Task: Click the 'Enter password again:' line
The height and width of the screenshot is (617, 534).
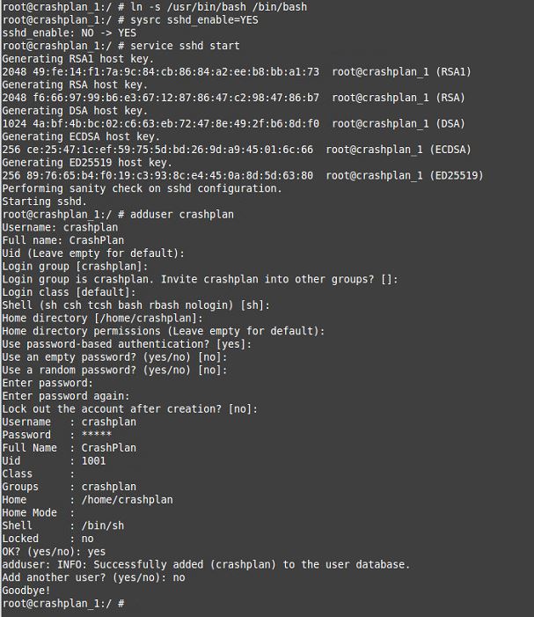Action: 66,396
